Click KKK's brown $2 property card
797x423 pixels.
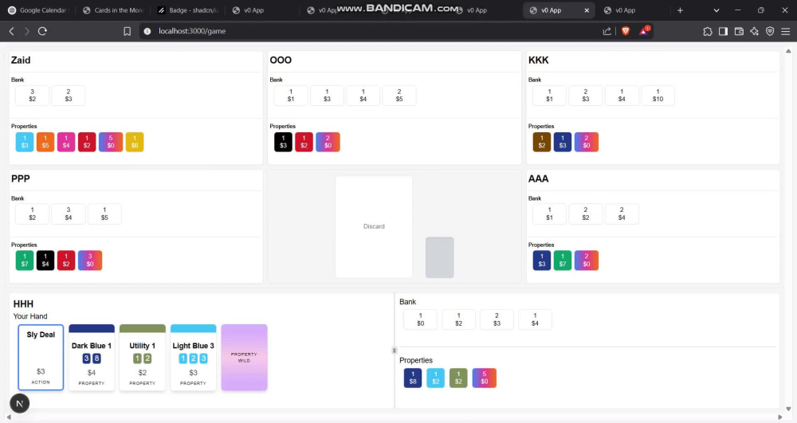click(x=542, y=142)
